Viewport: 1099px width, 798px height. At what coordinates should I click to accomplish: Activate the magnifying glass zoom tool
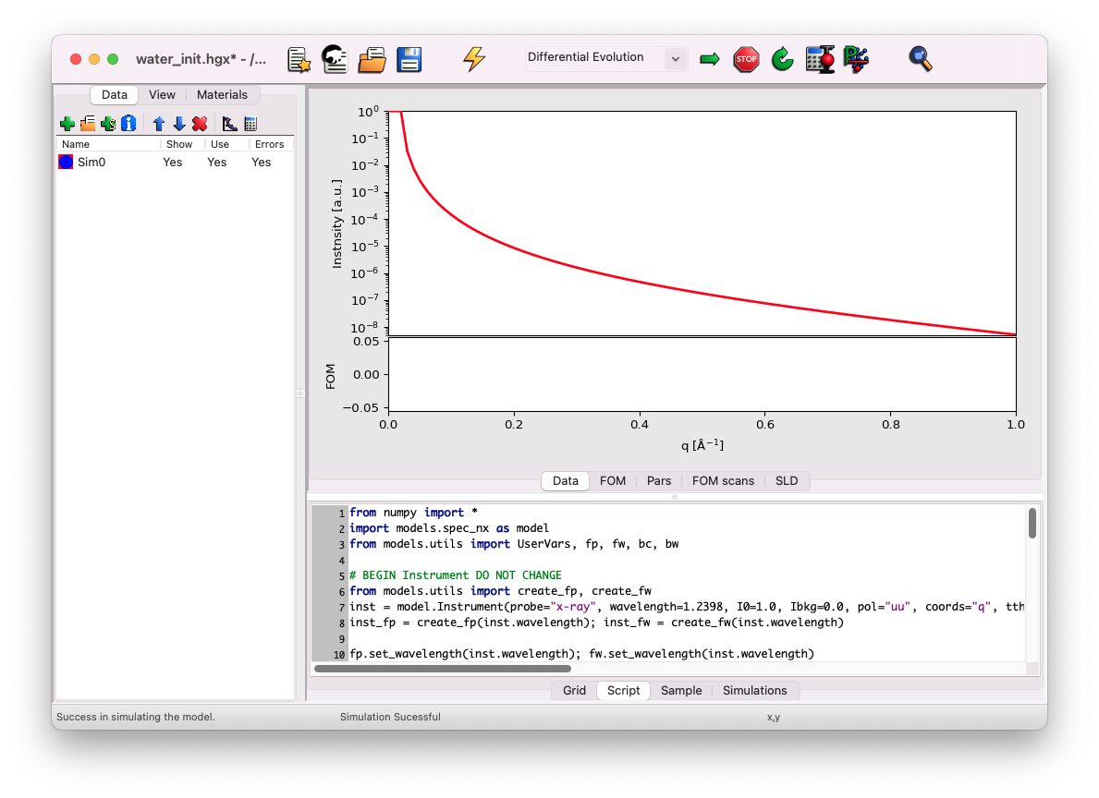point(921,59)
